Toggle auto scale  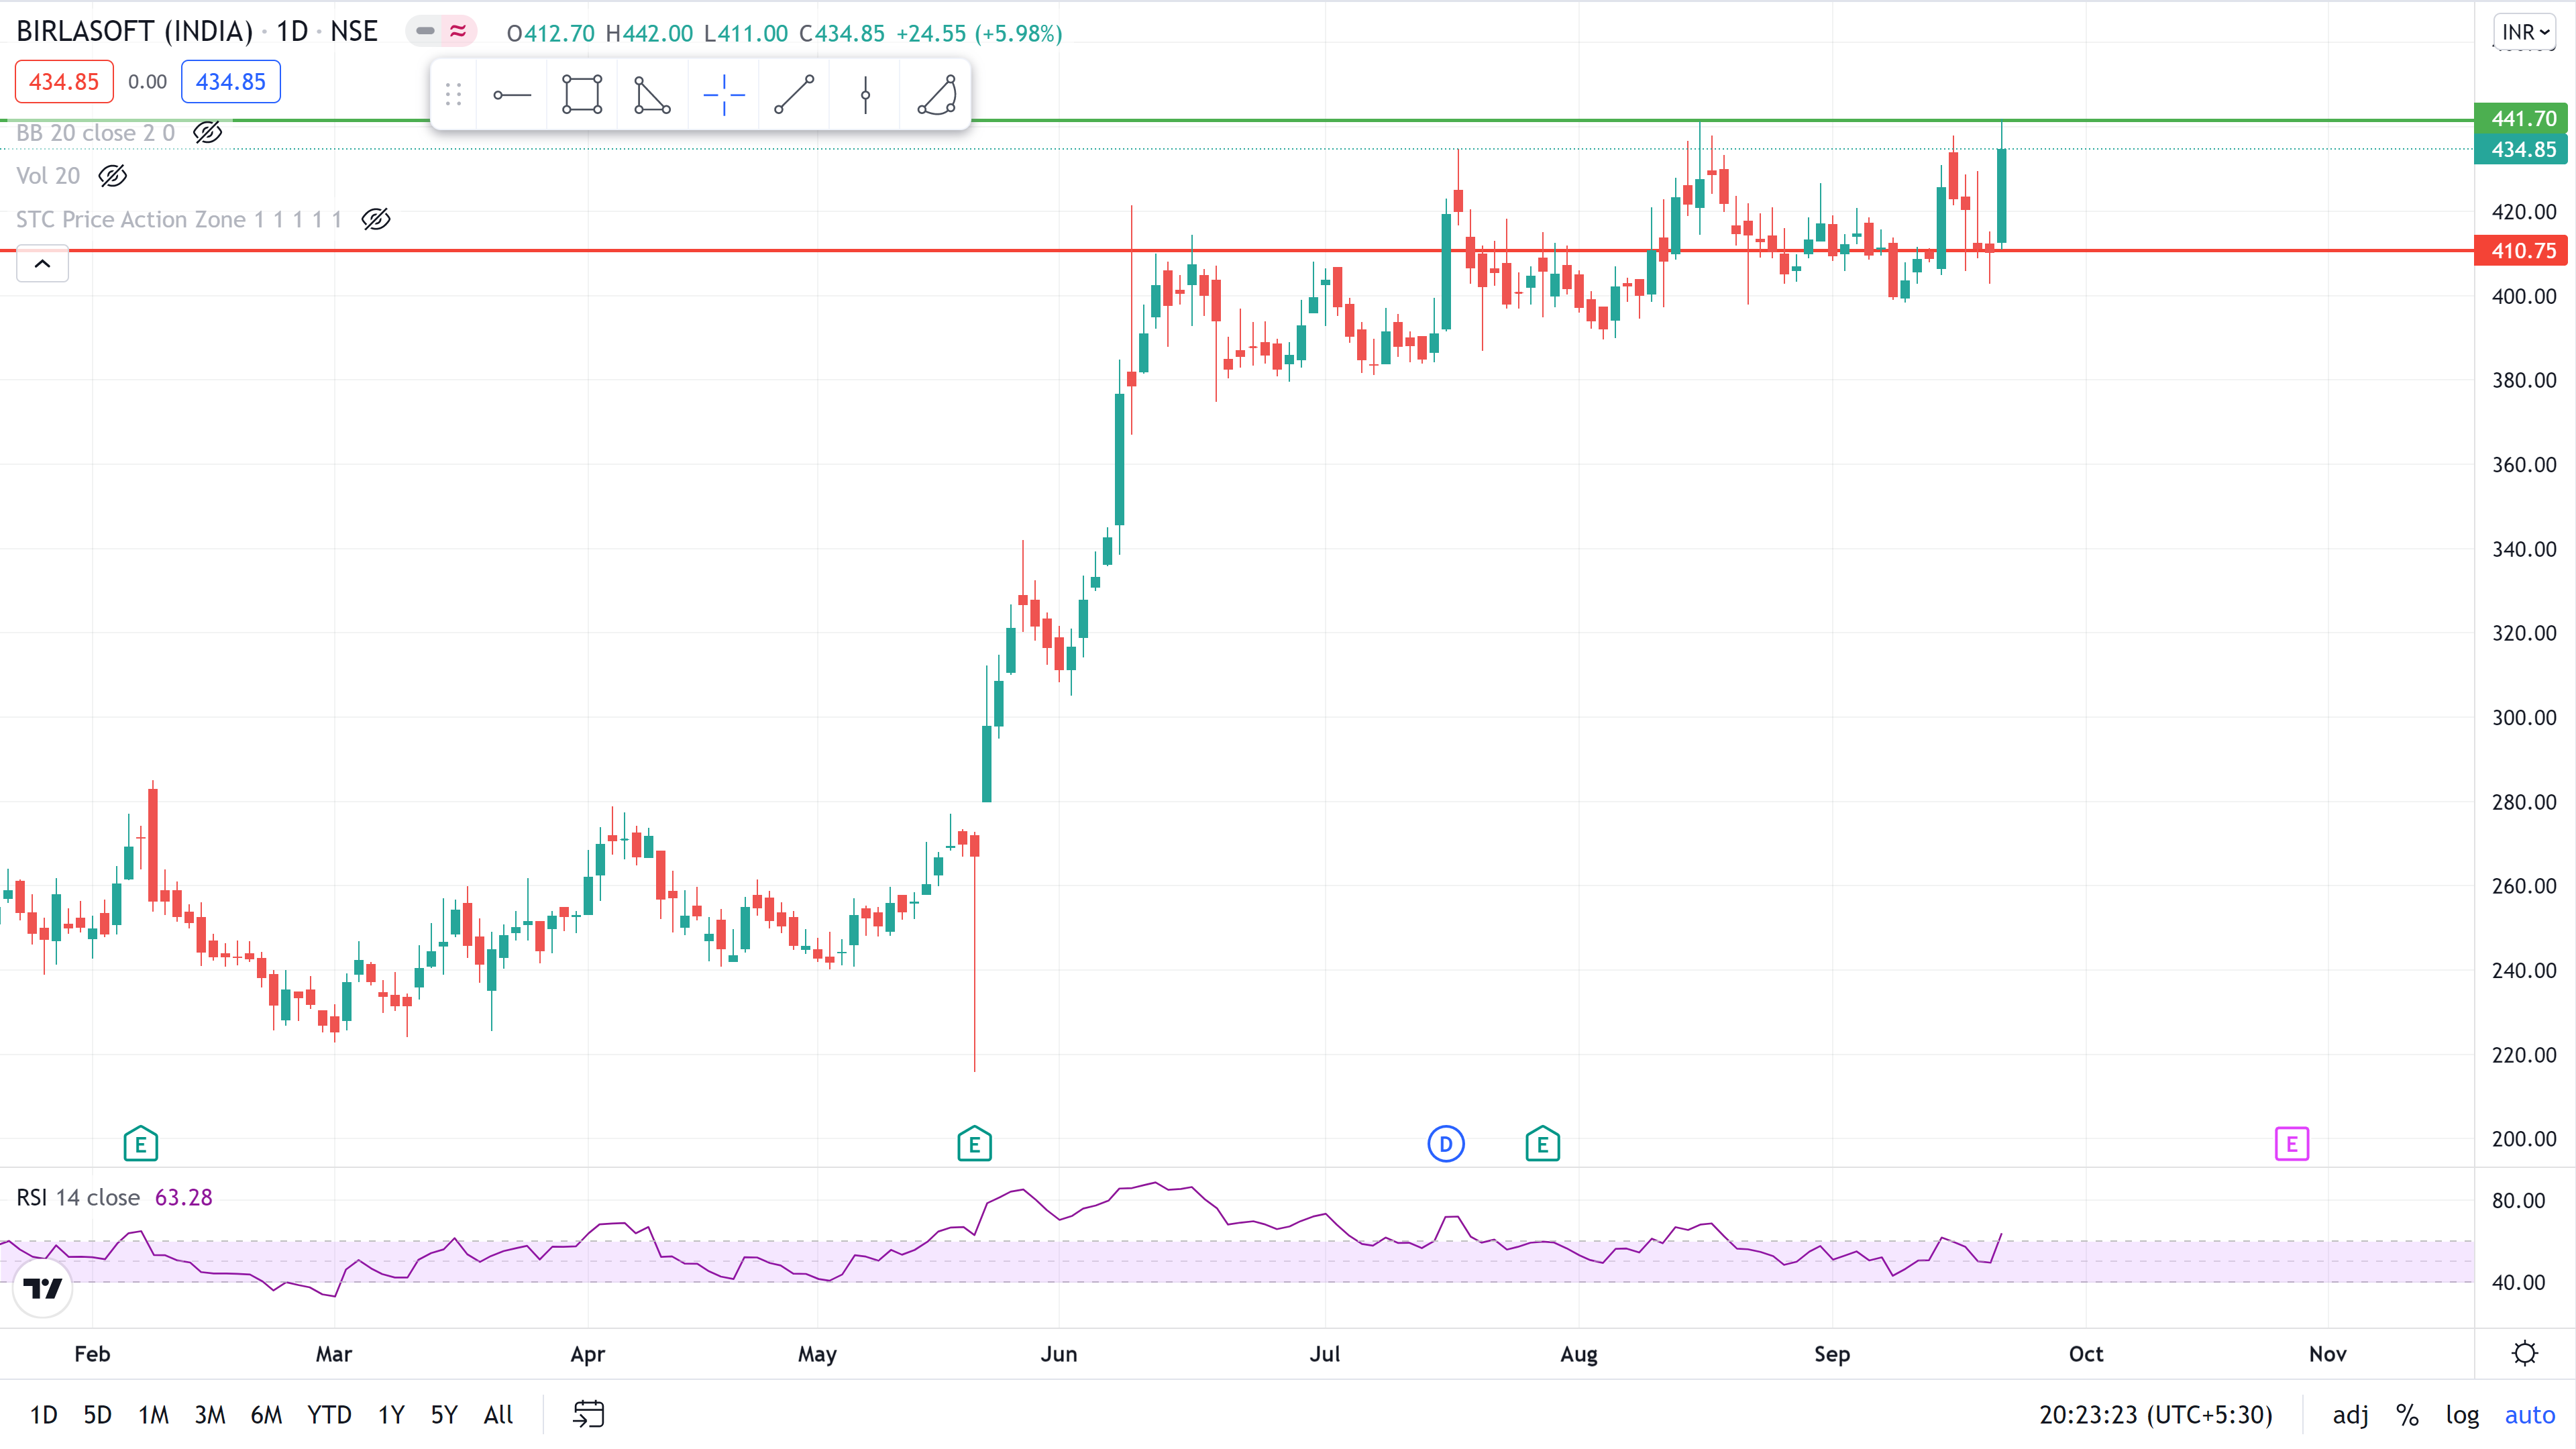point(2529,1414)
